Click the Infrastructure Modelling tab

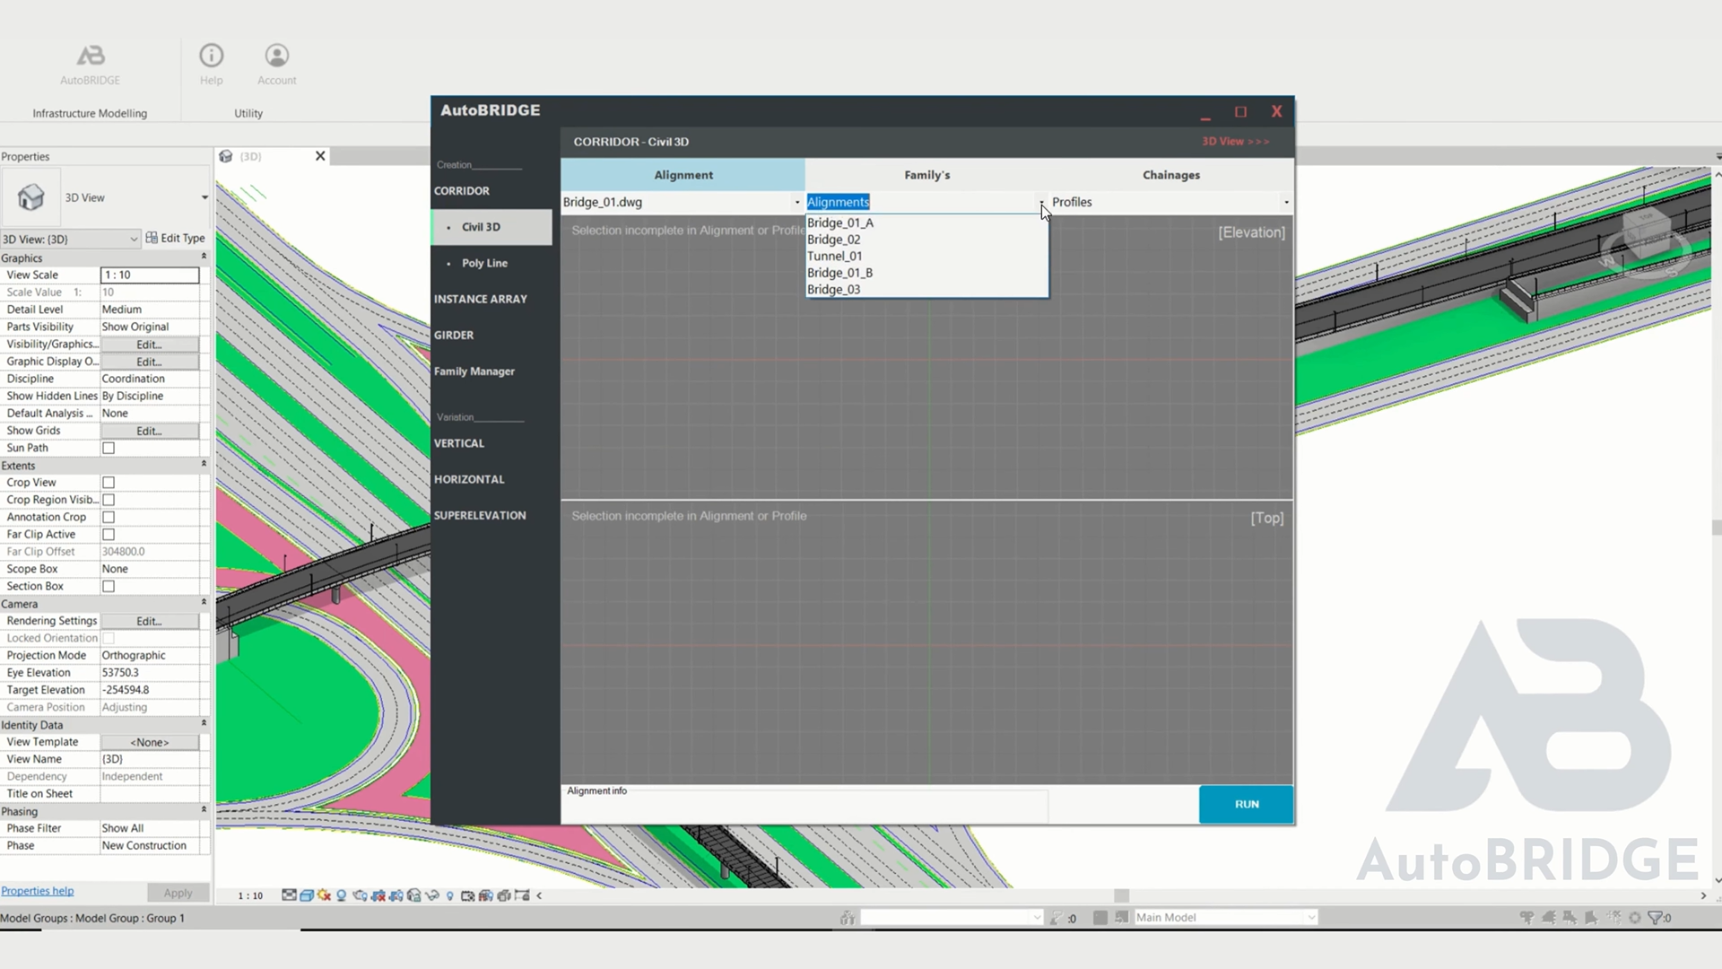pyautogui.click(x=90, y=112)
